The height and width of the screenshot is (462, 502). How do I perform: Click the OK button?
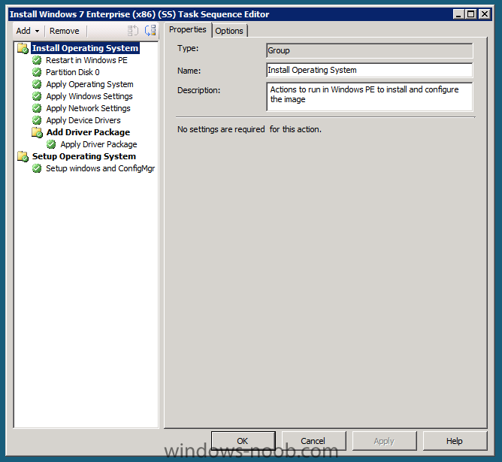click(x=243, y=441)
